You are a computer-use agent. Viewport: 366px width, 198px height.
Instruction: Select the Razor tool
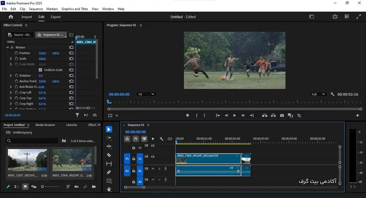[x=109, y=155]
